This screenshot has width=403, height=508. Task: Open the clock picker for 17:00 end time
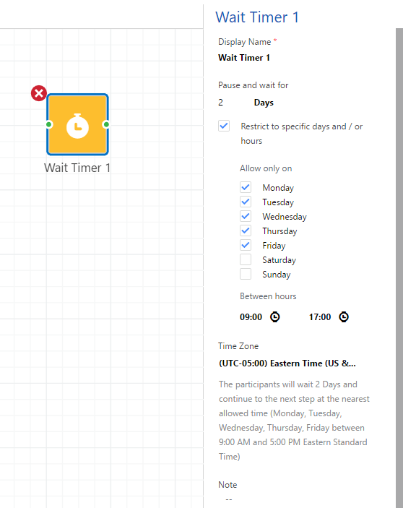point(344,317)
